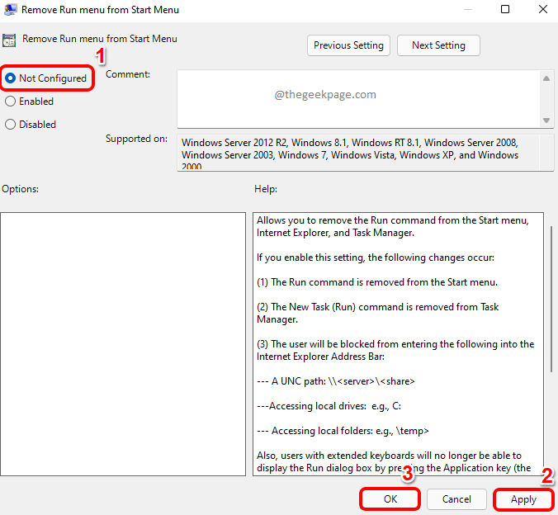Apply the policy changes
The height and width of the screenshot is (515, 558).
pos(523,499)
